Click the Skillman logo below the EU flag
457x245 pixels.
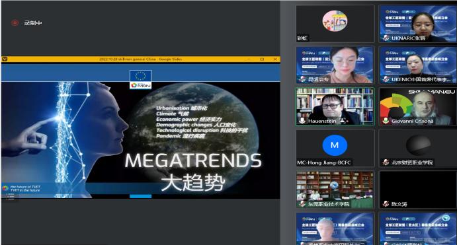(x=140, y=85)
